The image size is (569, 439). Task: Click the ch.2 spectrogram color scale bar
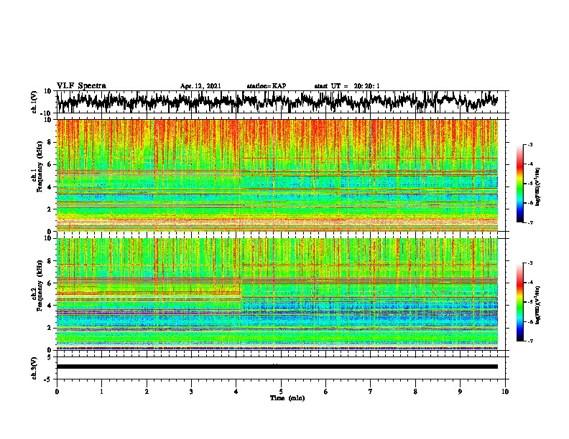(x=519, y=302)
